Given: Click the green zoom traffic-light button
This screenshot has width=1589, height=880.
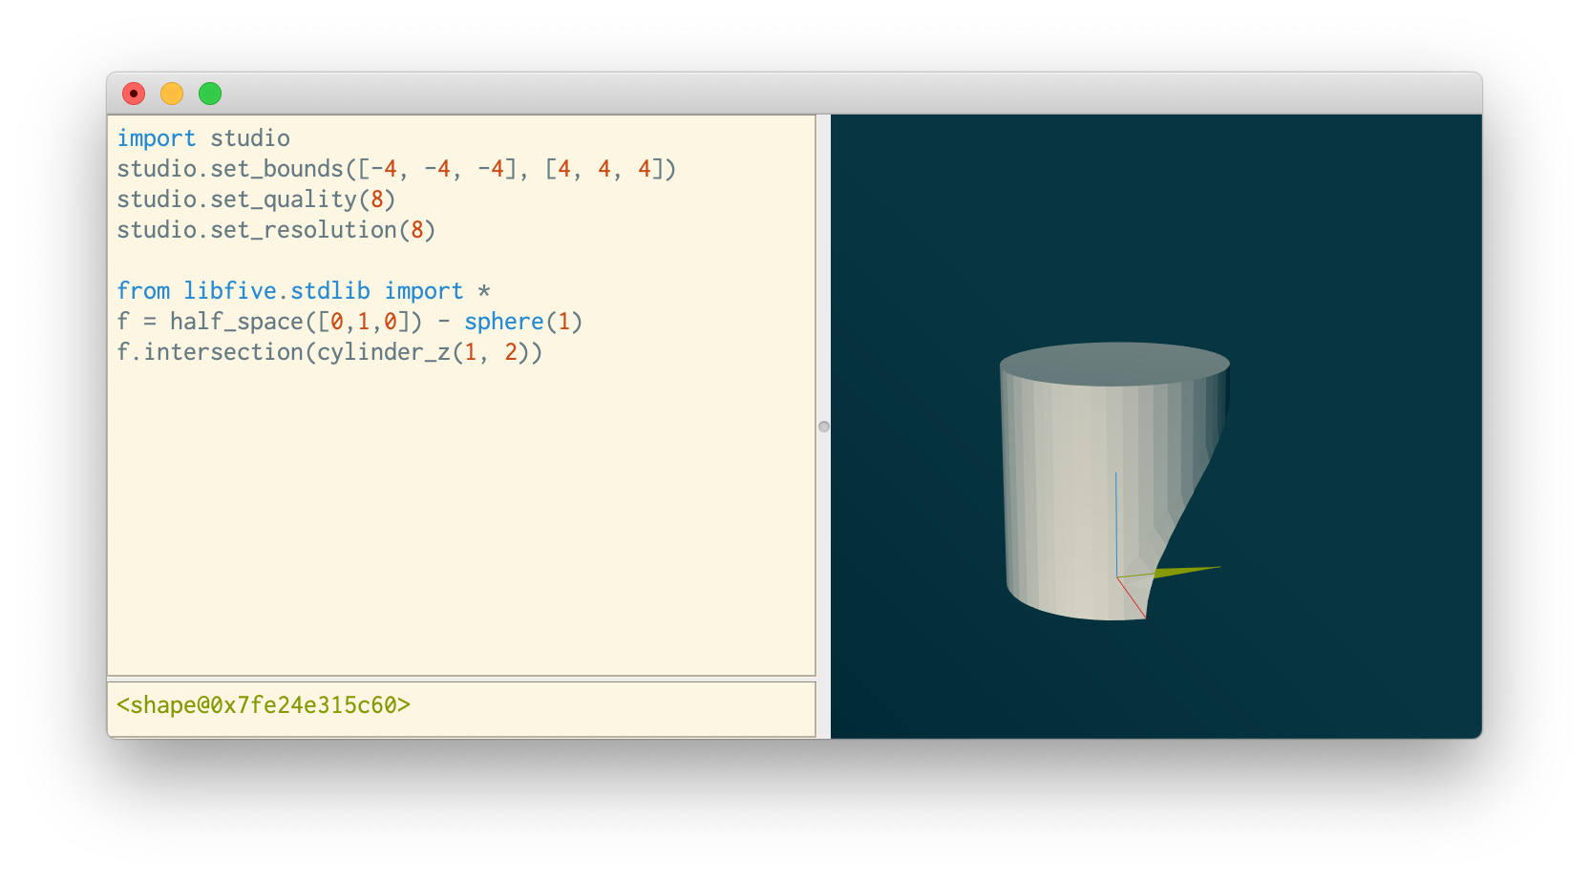Looking at the screenshot, I should (208, 94).
